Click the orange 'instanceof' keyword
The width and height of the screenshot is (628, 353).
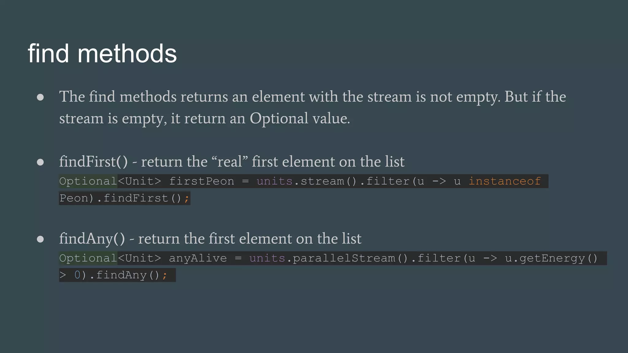coord(504,181)
